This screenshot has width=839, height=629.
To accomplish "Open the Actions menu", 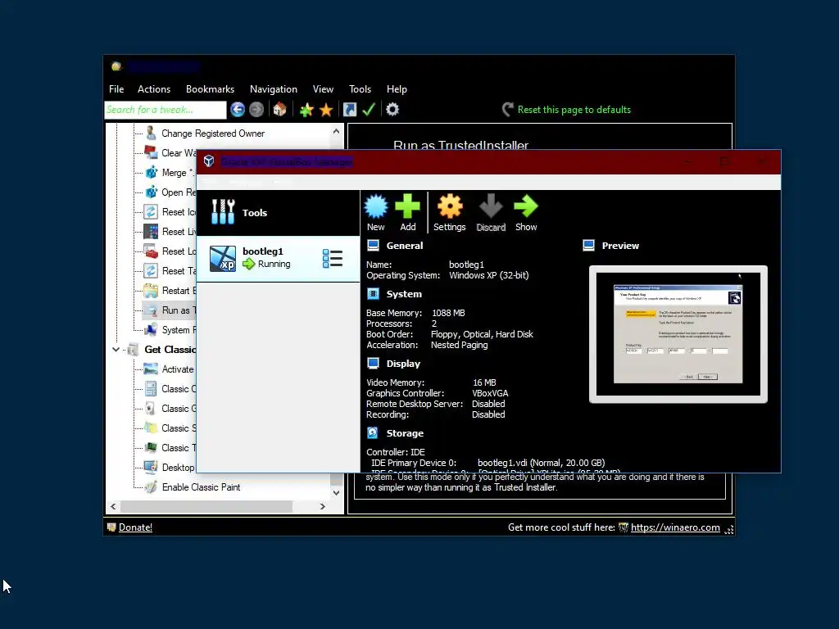I will [x=154, y=89].
